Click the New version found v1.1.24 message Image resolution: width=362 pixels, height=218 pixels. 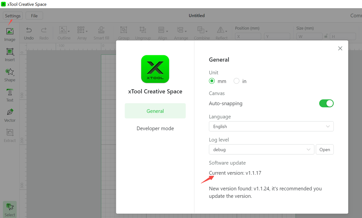(x=265, y=192)
